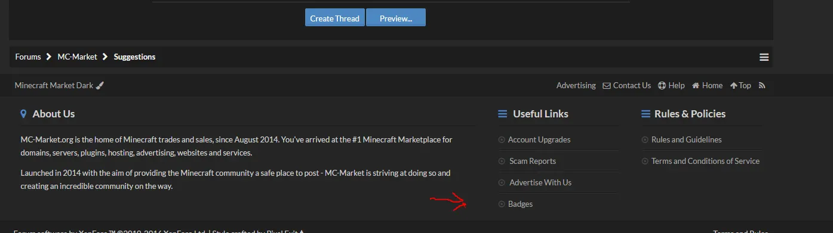Click the paintbrush style icon
This screenshot has width=833, height=233.
click(x=100, y=85)
